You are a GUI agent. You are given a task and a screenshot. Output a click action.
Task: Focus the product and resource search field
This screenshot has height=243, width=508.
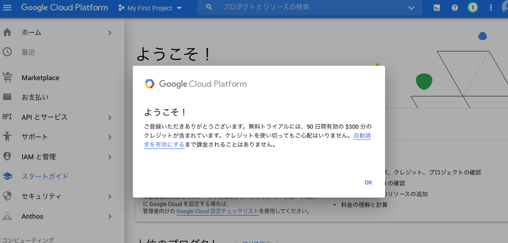tap(309, 7)
